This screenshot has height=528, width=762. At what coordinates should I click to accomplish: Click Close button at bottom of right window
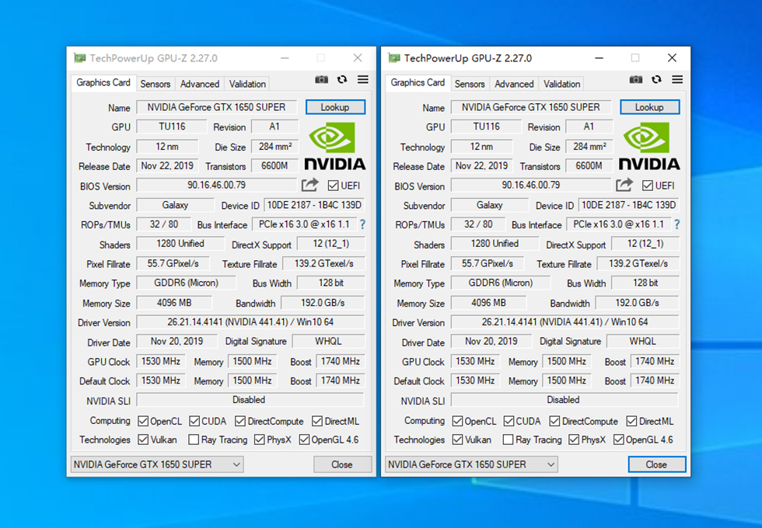(656, 464)
